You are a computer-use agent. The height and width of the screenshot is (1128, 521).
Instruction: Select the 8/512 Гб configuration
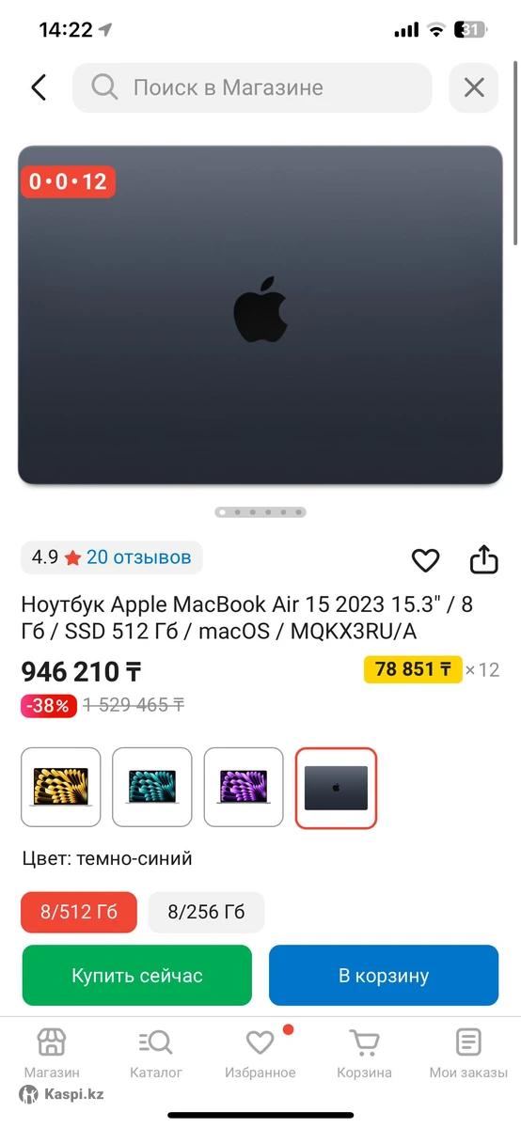coord(79,912)
